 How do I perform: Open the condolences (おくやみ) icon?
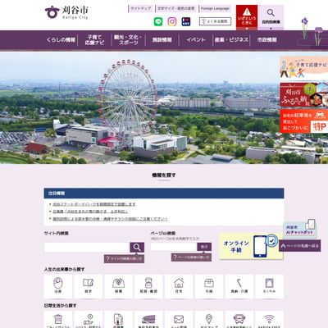(269, 286)
